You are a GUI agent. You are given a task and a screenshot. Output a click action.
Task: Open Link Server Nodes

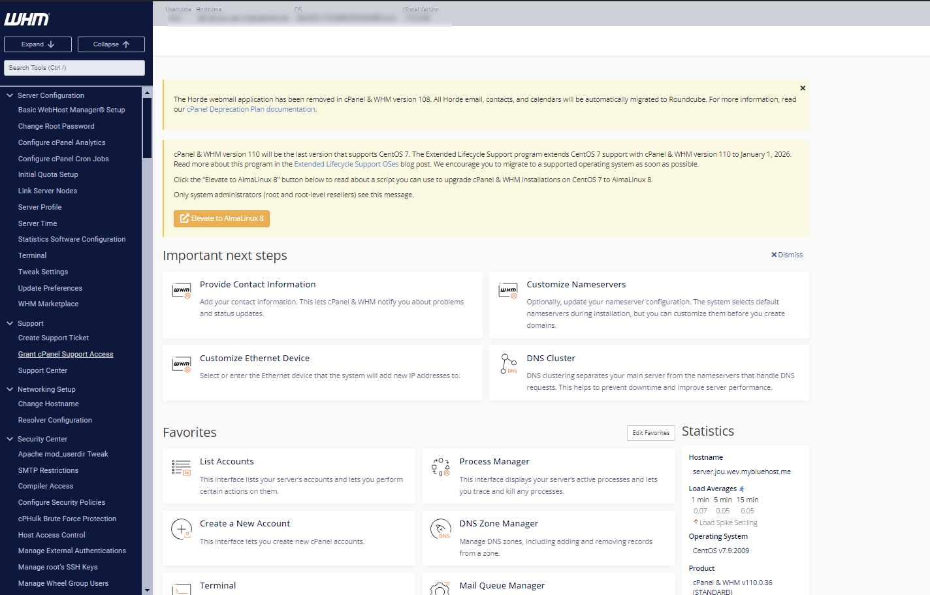(48, 191)
